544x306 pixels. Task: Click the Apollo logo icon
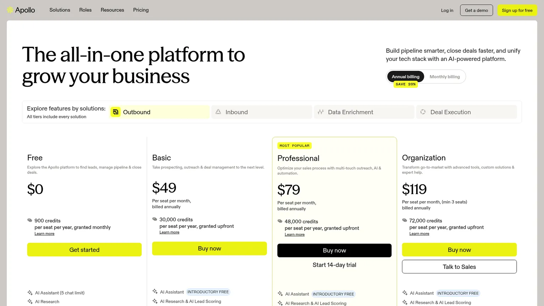click(10, 10)
